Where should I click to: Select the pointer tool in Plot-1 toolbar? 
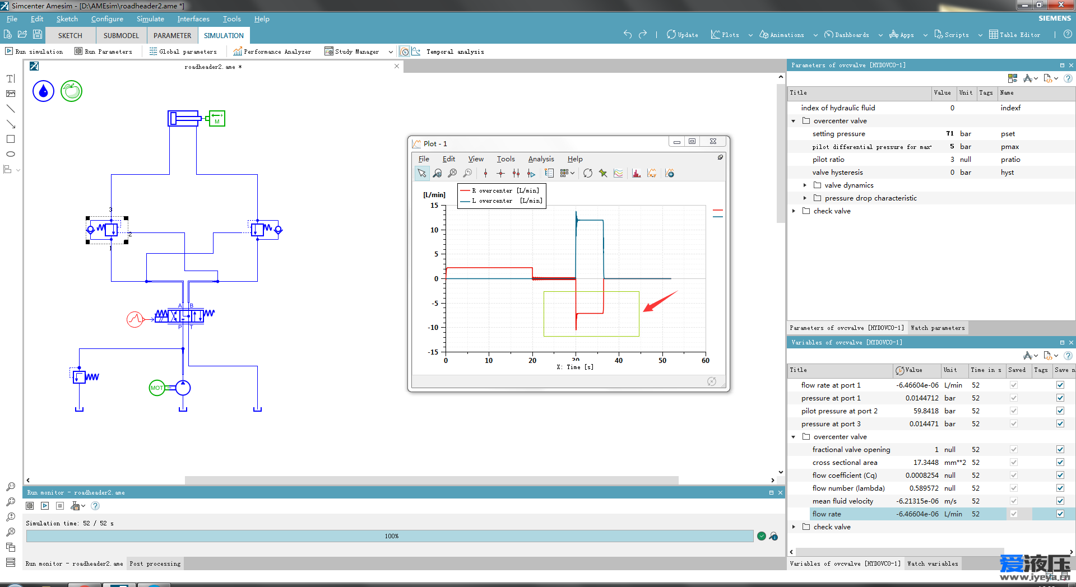click(421, 173)
